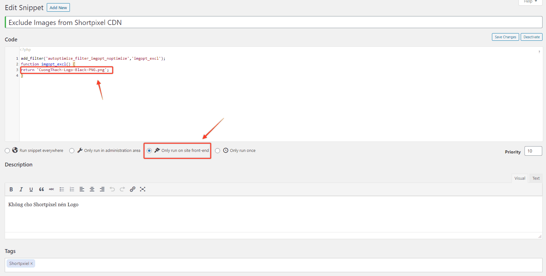Remove the Shortpxiel tag

tap(32, 263)
